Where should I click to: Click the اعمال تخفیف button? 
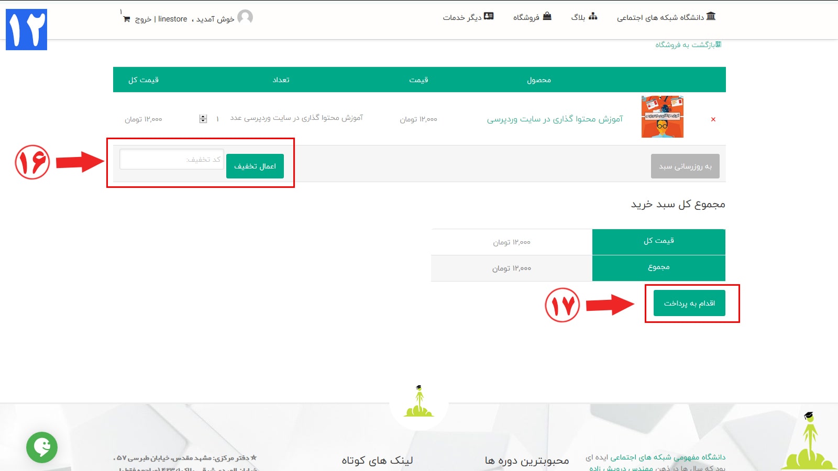(x=255, y=166)
